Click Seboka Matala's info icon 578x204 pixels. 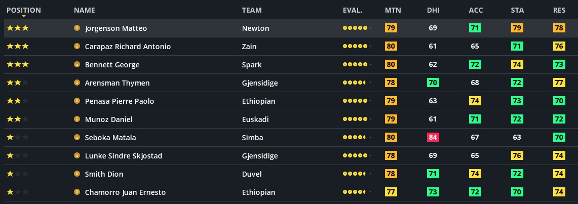(x=77, y=138)
